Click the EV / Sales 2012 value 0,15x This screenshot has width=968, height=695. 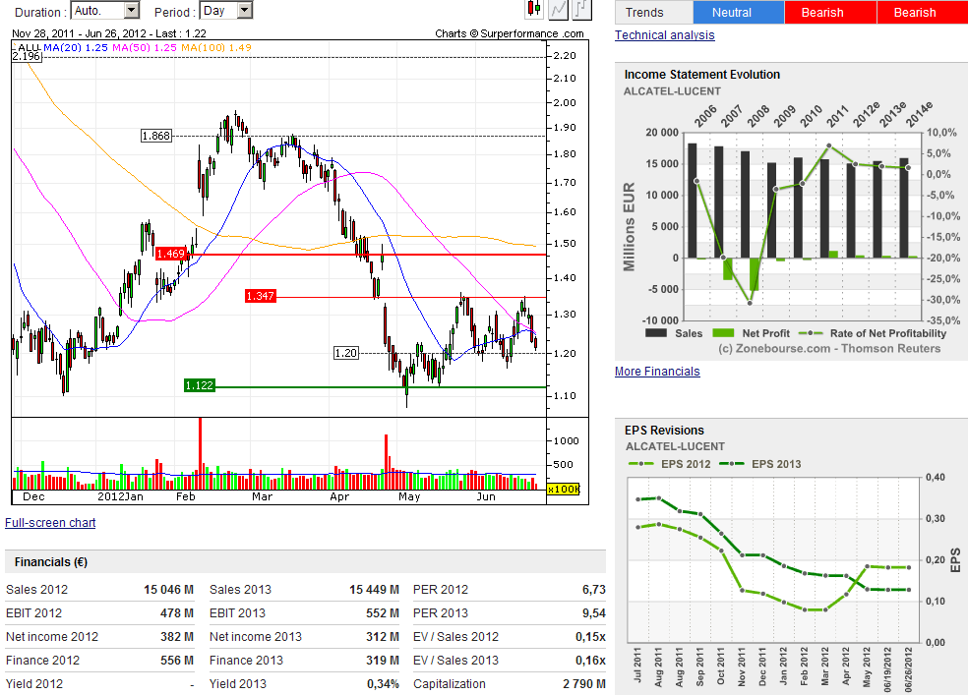590,636
